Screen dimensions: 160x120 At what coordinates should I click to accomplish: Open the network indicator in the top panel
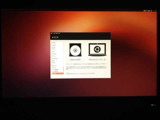pos(151,11)
